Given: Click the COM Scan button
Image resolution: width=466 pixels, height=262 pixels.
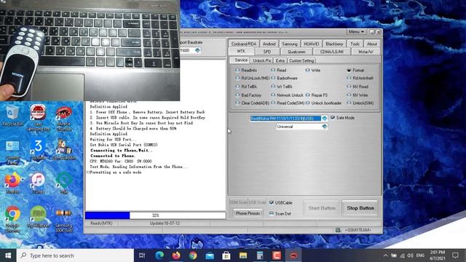Looking at the screenshot, I should tap(238, 202).
